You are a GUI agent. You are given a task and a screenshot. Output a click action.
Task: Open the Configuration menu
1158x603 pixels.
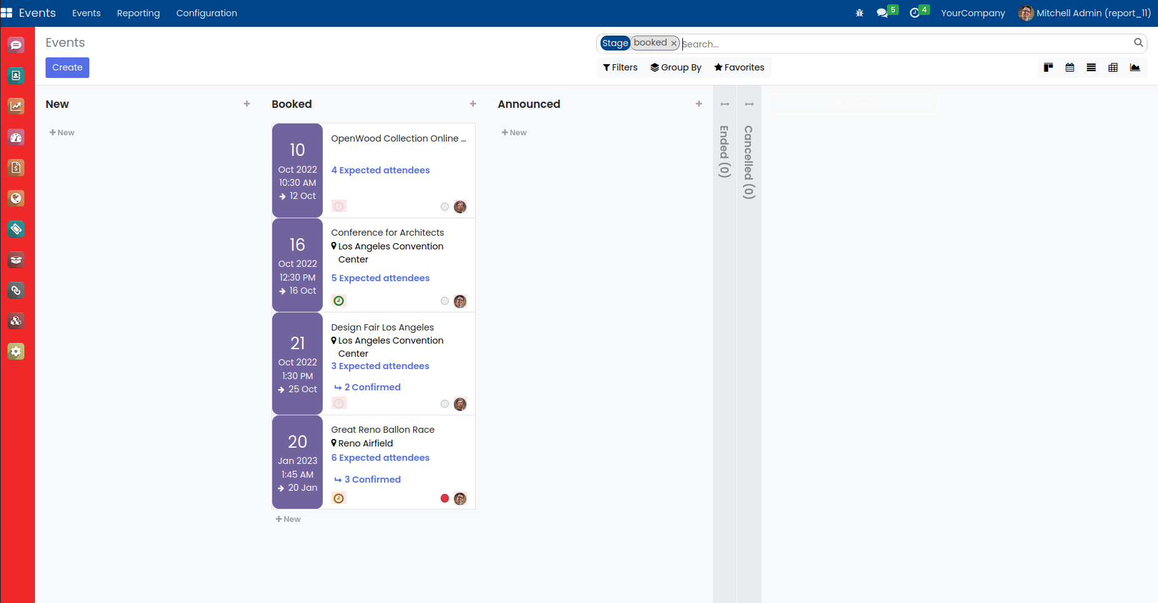click(x=206, y=13)
